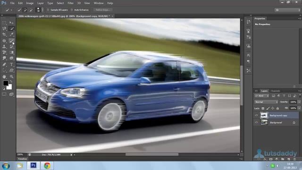Viewport: 302px width, 170px height.
Task: Enable Auto-Enhance checkbox
Action: [72, 10]
